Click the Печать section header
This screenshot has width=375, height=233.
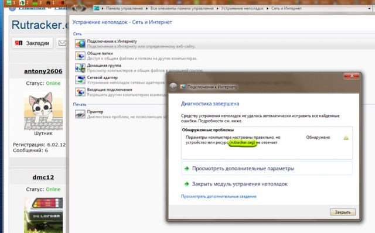pos(80,104)
